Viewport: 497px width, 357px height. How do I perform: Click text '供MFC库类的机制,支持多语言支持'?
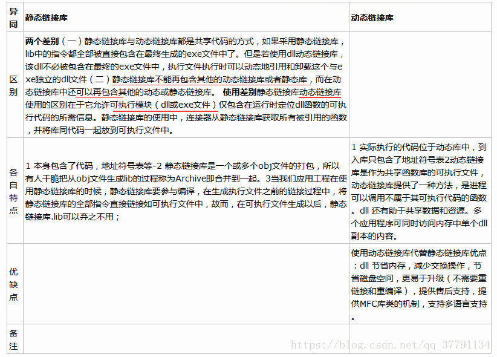[419, 304]
